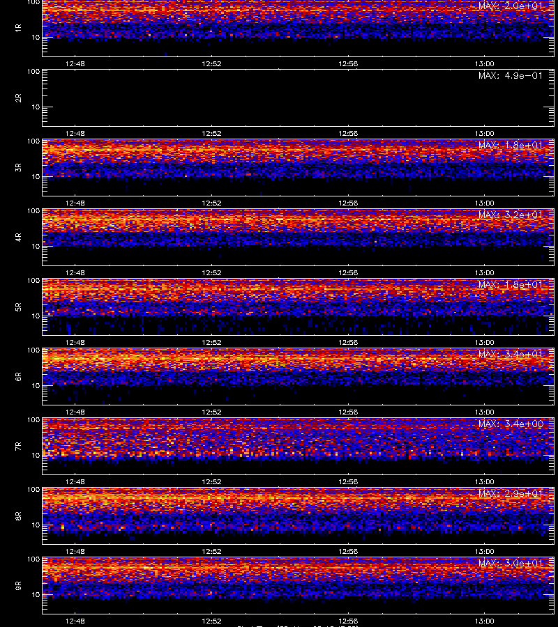Click the 10 y-axis label of 2R panel

point(36,107)
